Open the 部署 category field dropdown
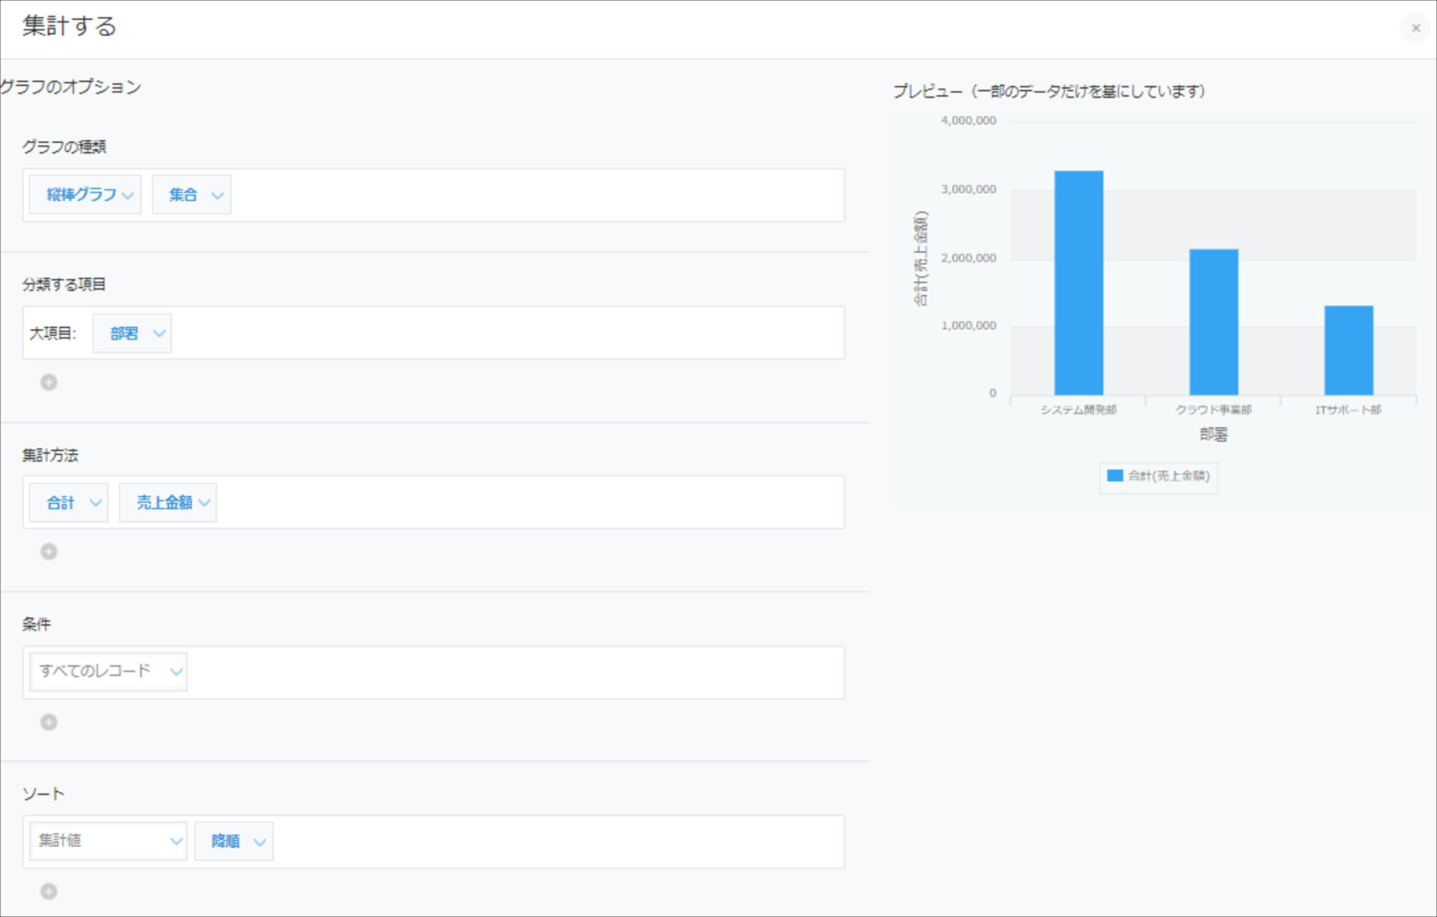 click(x=132, y=334)
